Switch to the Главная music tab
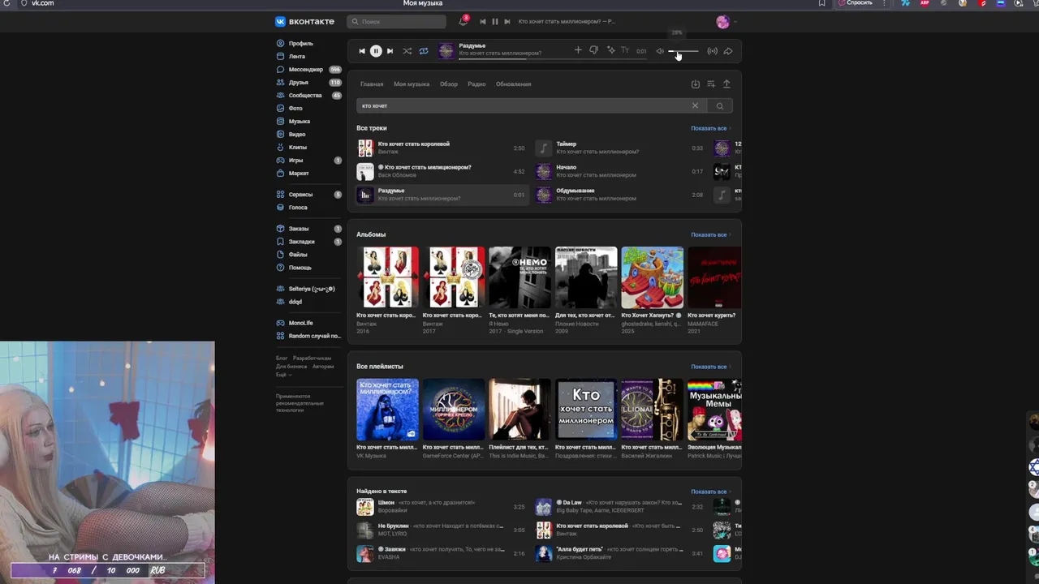Screen dimensions: 1039x584 pos(372,84)
